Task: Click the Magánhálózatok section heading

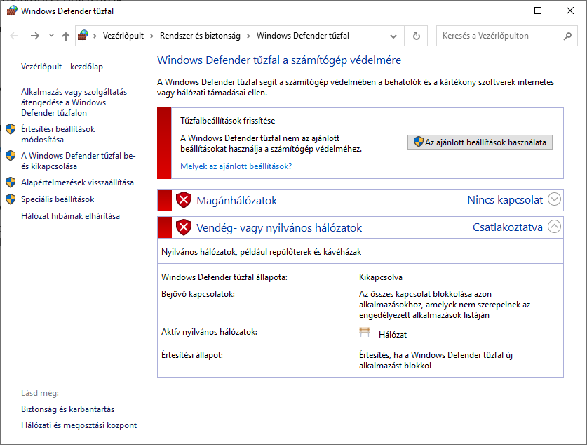Action: (x=236, y=201)
